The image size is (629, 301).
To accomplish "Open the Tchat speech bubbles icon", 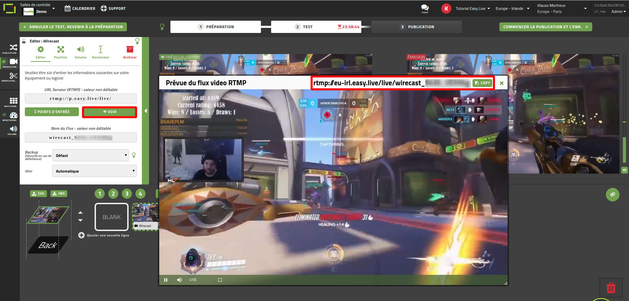I will (425, 8).
